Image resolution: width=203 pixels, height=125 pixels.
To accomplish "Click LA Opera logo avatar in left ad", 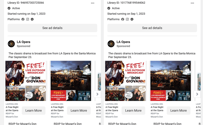I will (x=11, y=44).
